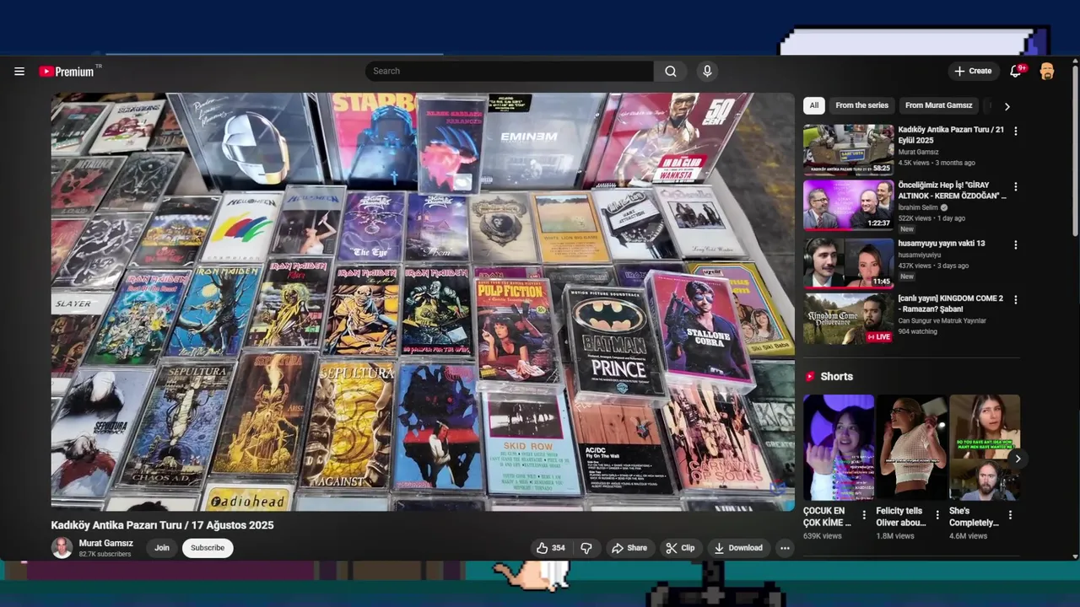Create a Clip of the video
The height and width of the screenshot is (607, 1080).
point(680,548)
